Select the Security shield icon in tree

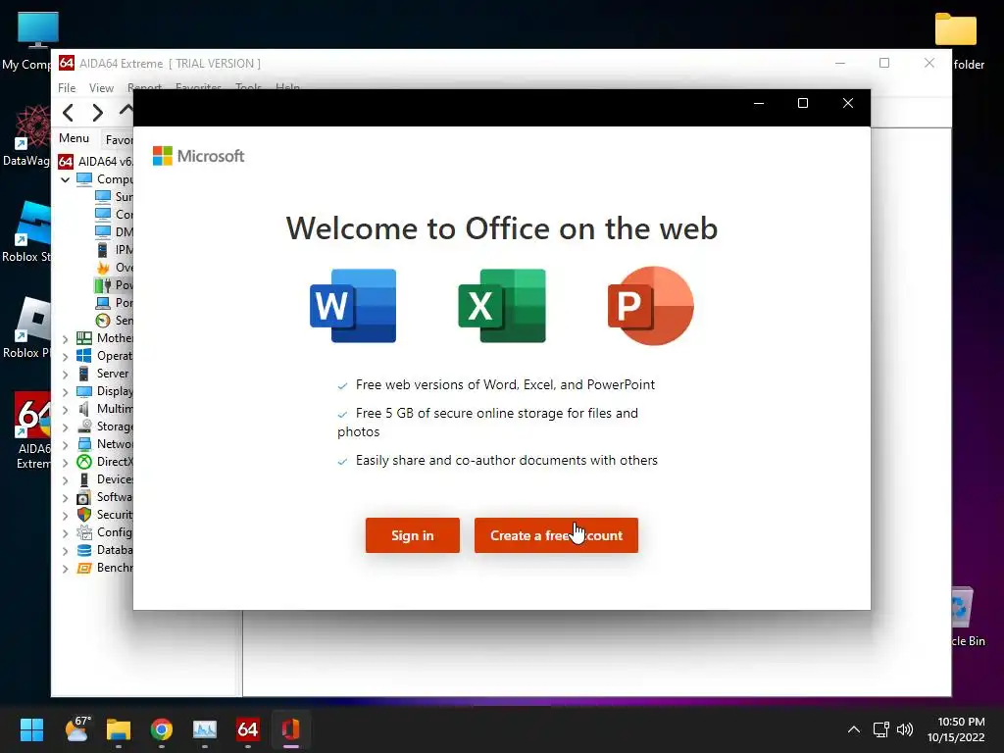point(84,514)
